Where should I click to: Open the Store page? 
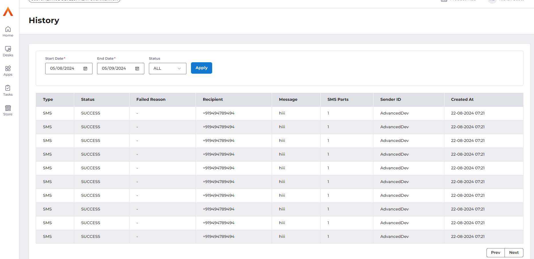pyautogui.click(x=8, y=110)
